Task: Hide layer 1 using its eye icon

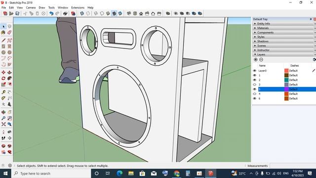Action: tap(255, 75)
